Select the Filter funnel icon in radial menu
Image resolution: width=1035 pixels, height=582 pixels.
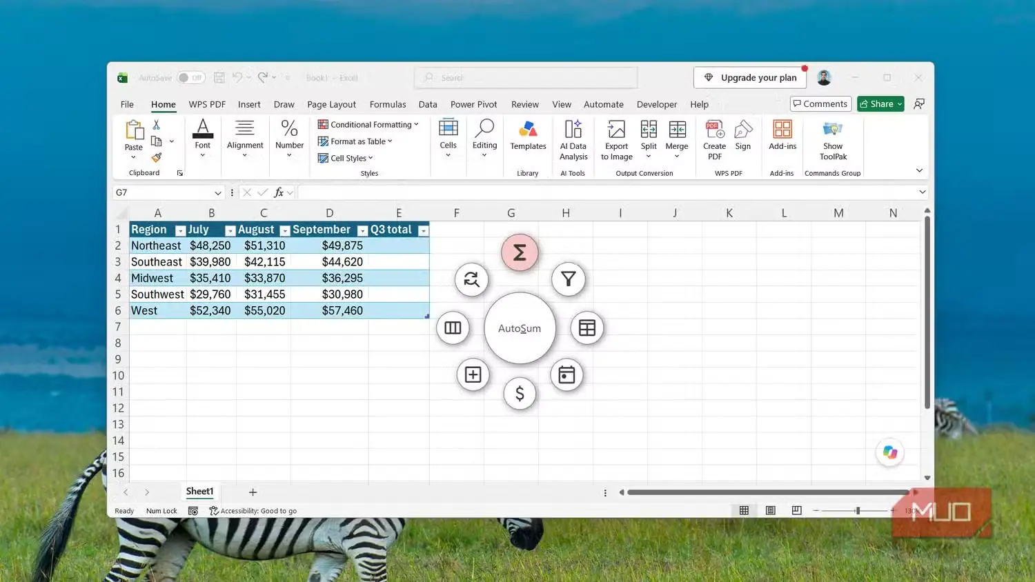[568, 279]
